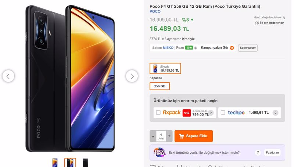Select the Siyah color variant

(x=165, y=69)
